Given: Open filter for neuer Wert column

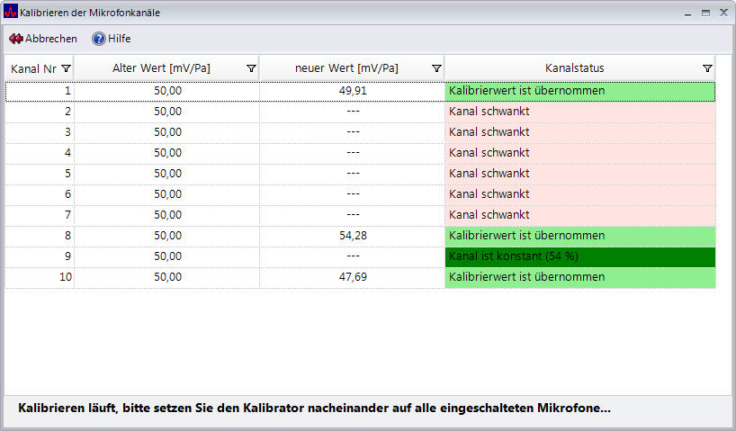Looking at the screenshot, I should click(x=436, y=68).
